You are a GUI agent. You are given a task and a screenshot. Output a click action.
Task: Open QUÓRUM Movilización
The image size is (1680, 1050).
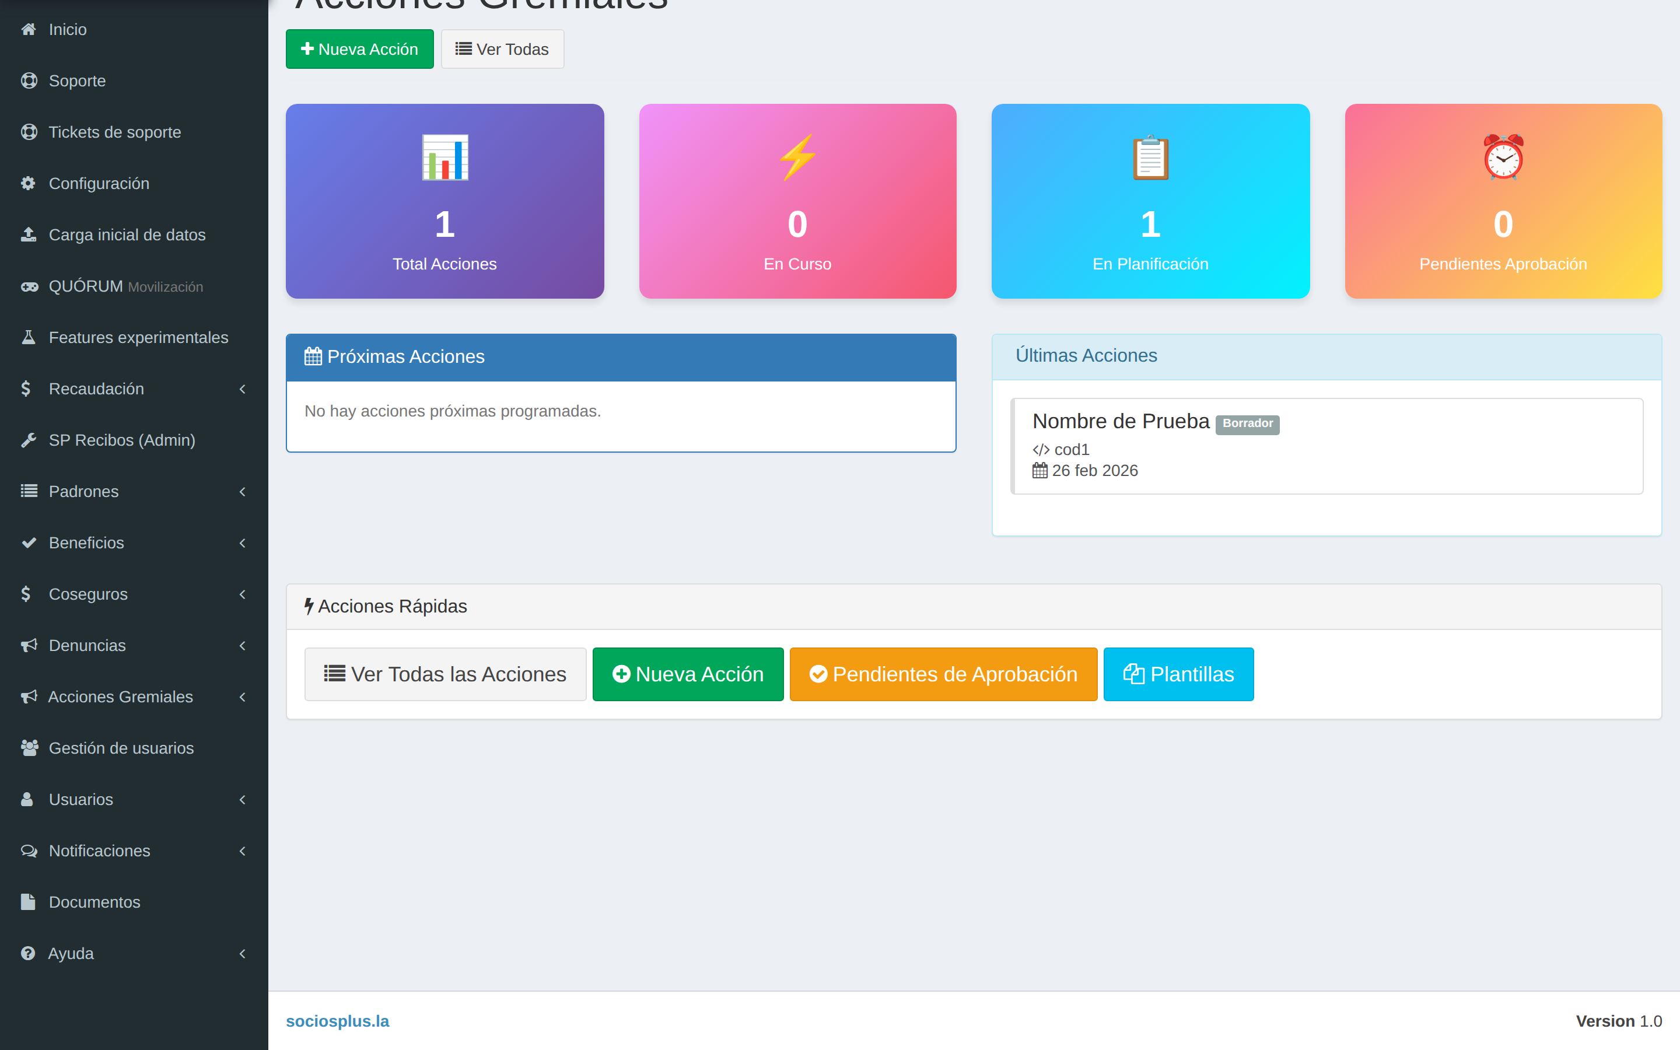tap(134, 286)
